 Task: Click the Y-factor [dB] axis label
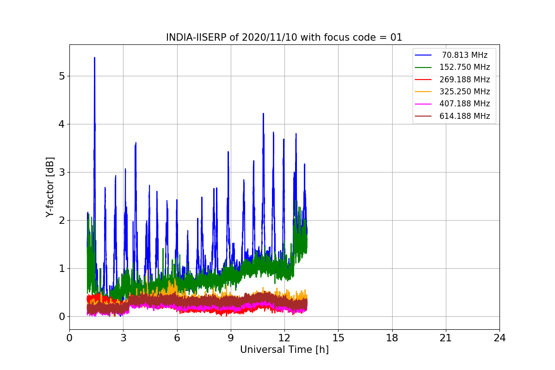(50, 187)
